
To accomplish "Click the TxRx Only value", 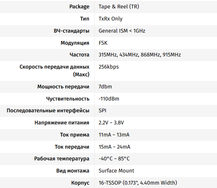I will [x=111, y=19].
